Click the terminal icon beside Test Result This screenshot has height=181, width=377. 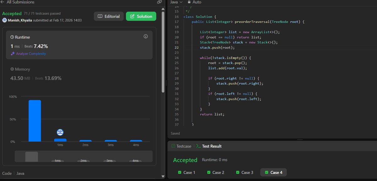coord(198,146)
